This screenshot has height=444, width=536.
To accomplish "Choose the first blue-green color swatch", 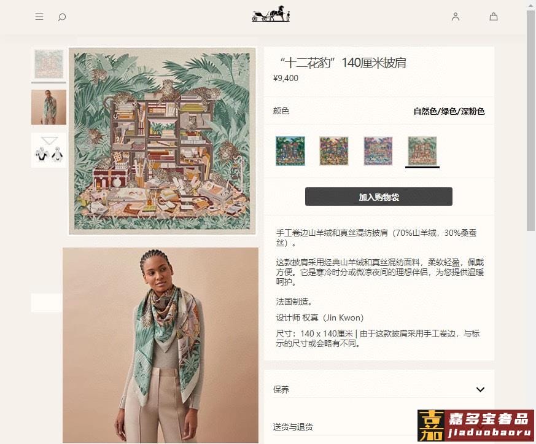I will pos(290,150).
